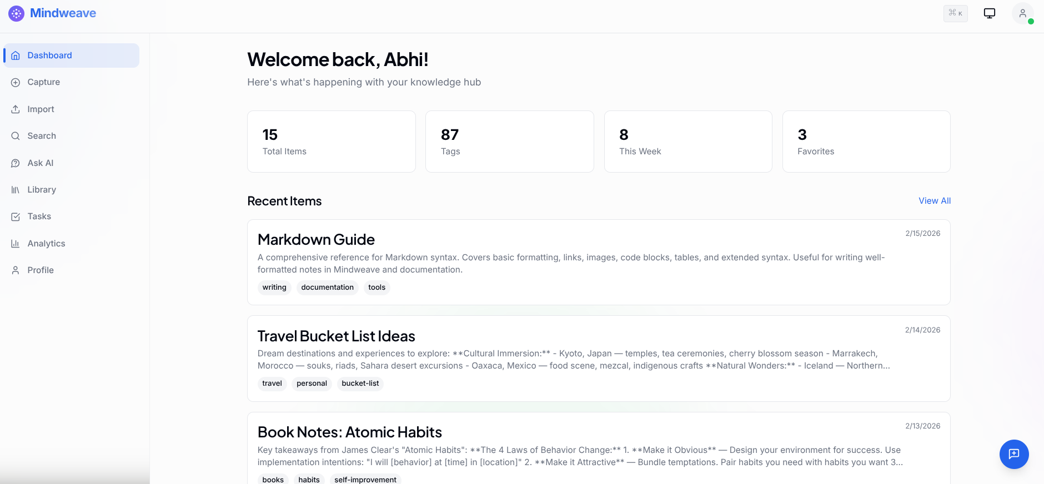The height and width of the screenshot is (484, 1044).
Task: Open the Markdown Guide note
Action: click(x=315, y=239)
